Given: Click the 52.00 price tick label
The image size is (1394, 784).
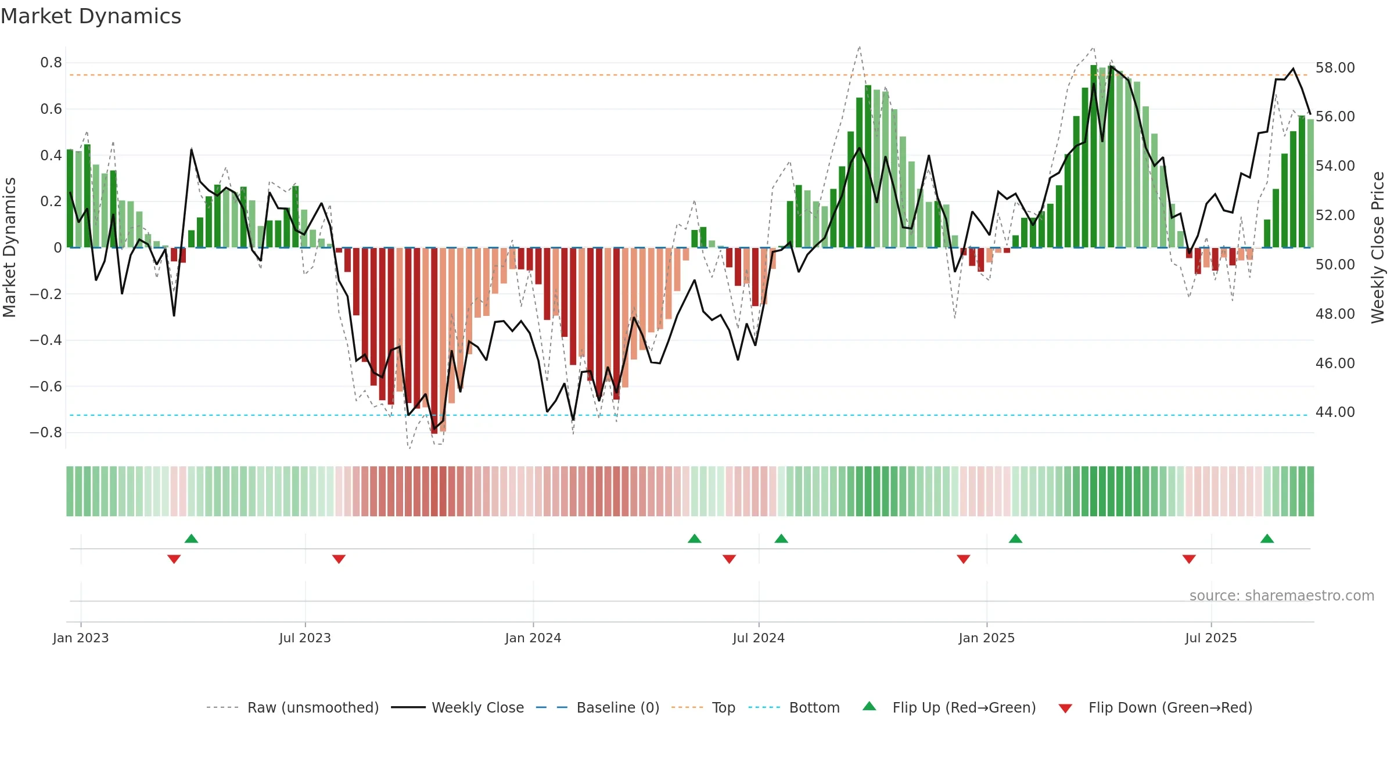Looking at the screenshot, I should [x=1335, y=215].
